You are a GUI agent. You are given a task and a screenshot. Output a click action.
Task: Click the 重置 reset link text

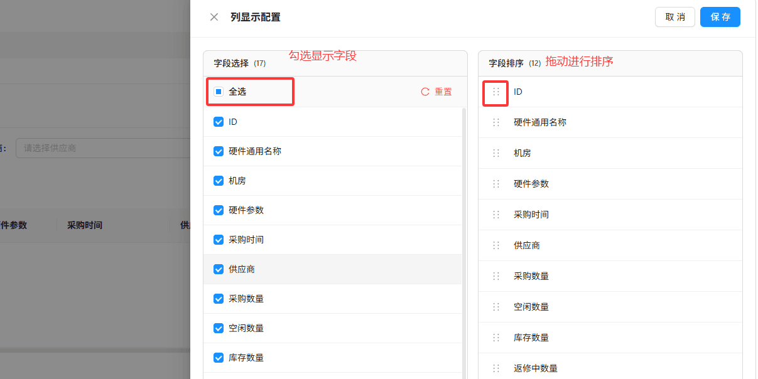pos(443,92)
